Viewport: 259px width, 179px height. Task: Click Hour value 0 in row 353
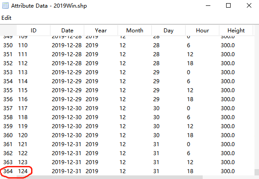point(188,72)
